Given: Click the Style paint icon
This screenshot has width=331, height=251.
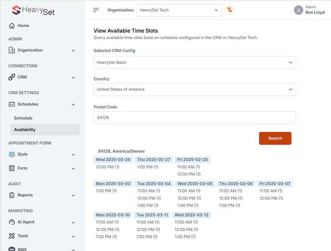Looking at the screenshot, I should tap(12, 154).
